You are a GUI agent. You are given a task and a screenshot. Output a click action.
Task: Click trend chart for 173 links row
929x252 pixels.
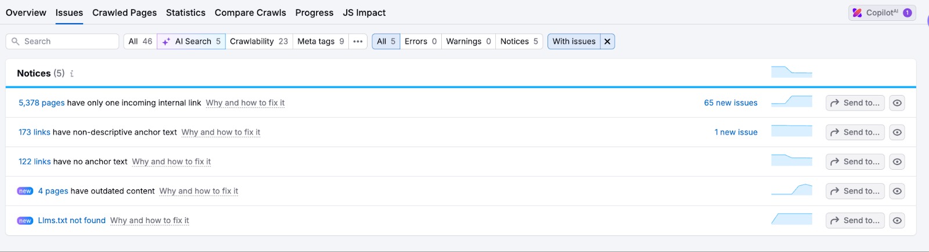(791, 131)
